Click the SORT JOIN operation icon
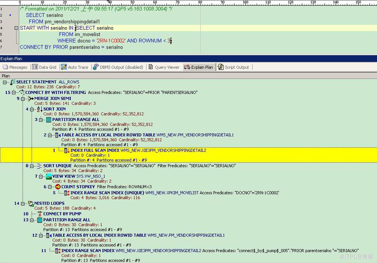377x263 pixels. [39, 109]
